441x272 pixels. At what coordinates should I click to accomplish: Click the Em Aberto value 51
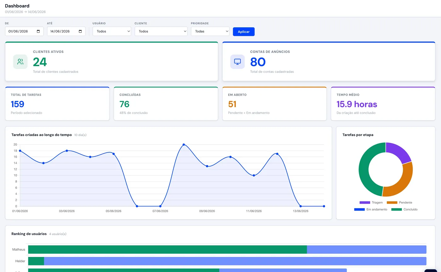coord(232,104)
